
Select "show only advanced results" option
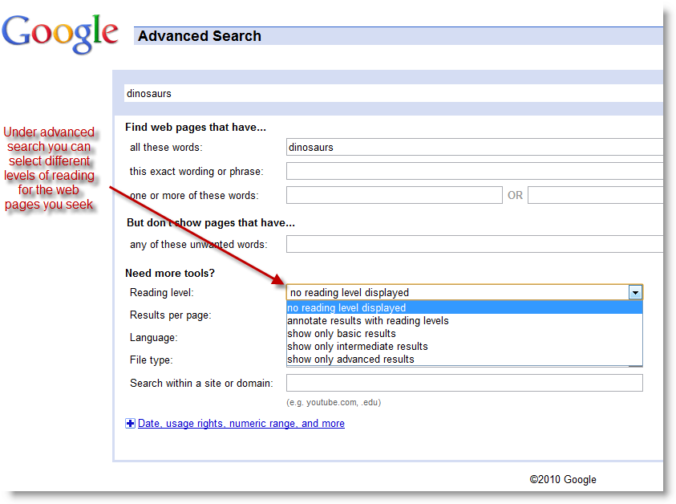pos(350,359)
